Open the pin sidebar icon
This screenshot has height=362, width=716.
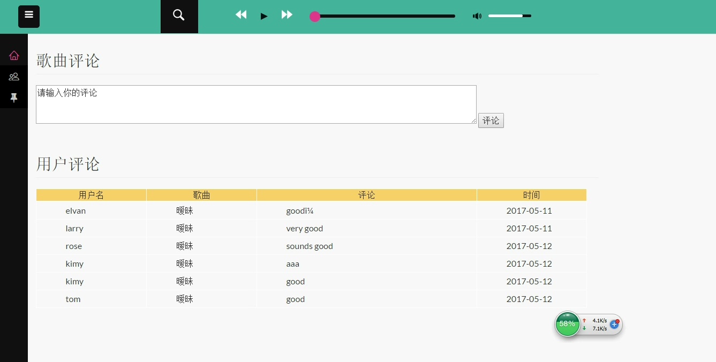tap(14, 97)
